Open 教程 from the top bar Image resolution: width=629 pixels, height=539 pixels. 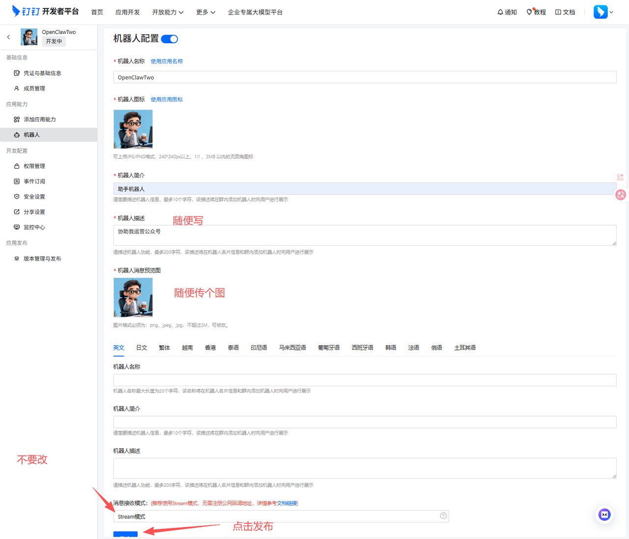click(x=536, y=12)
